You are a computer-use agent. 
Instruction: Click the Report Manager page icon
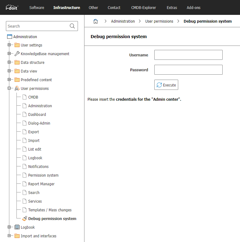coord(25,184)
